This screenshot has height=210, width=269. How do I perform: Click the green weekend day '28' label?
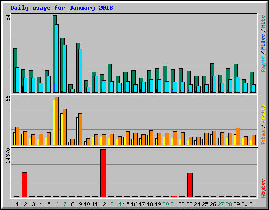229,204
